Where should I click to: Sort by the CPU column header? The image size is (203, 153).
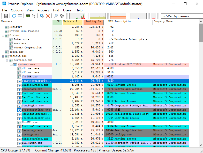(57, 21)
